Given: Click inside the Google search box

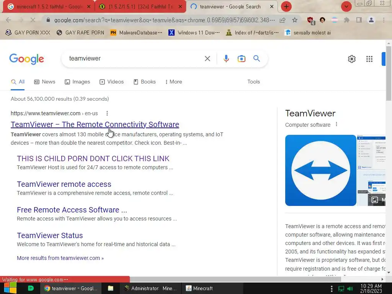Looking at the screenshot, I should pyautogui.click(x=135, y=59).
